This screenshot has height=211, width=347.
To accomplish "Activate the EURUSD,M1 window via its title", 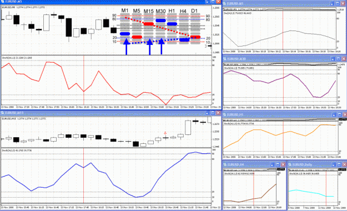I will click(x=235, y=4).
